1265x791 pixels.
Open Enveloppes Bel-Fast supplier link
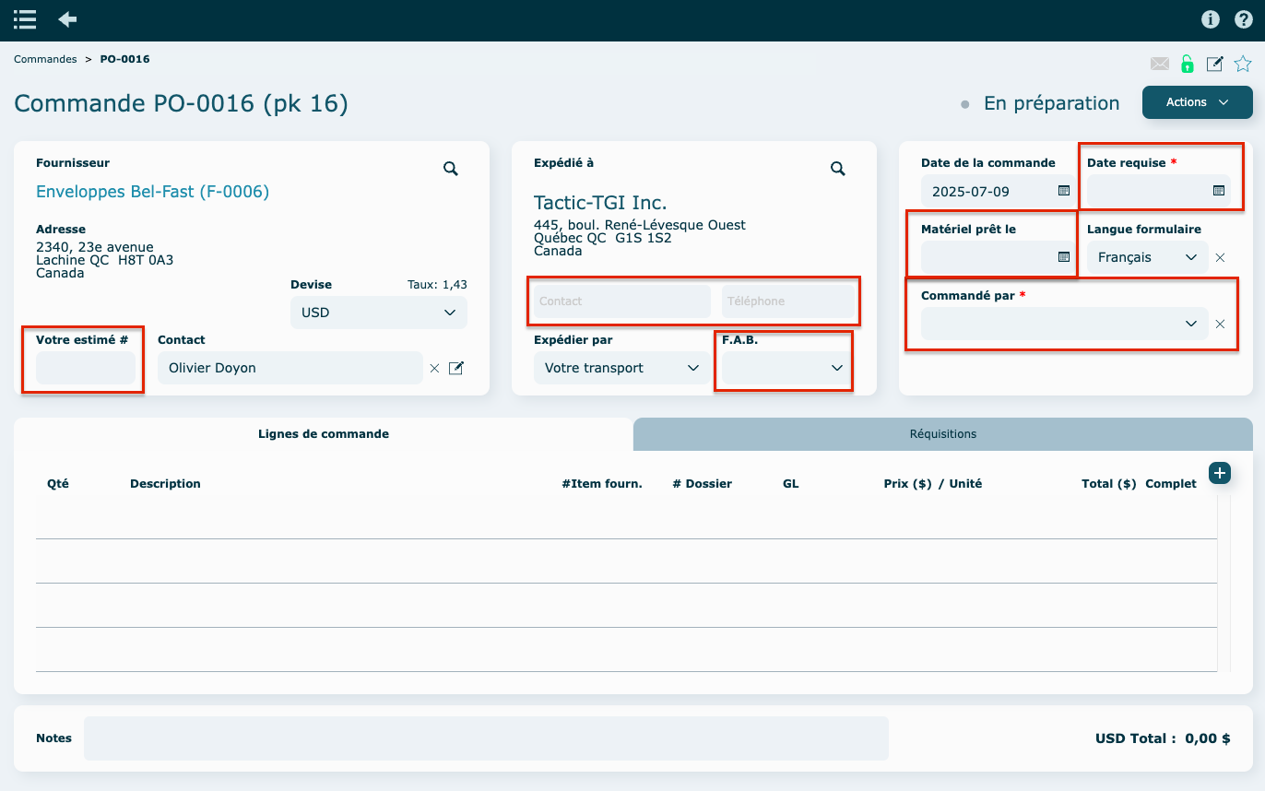point(152,192)
